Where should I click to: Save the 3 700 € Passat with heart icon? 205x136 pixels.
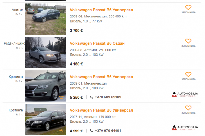(188, 7)
